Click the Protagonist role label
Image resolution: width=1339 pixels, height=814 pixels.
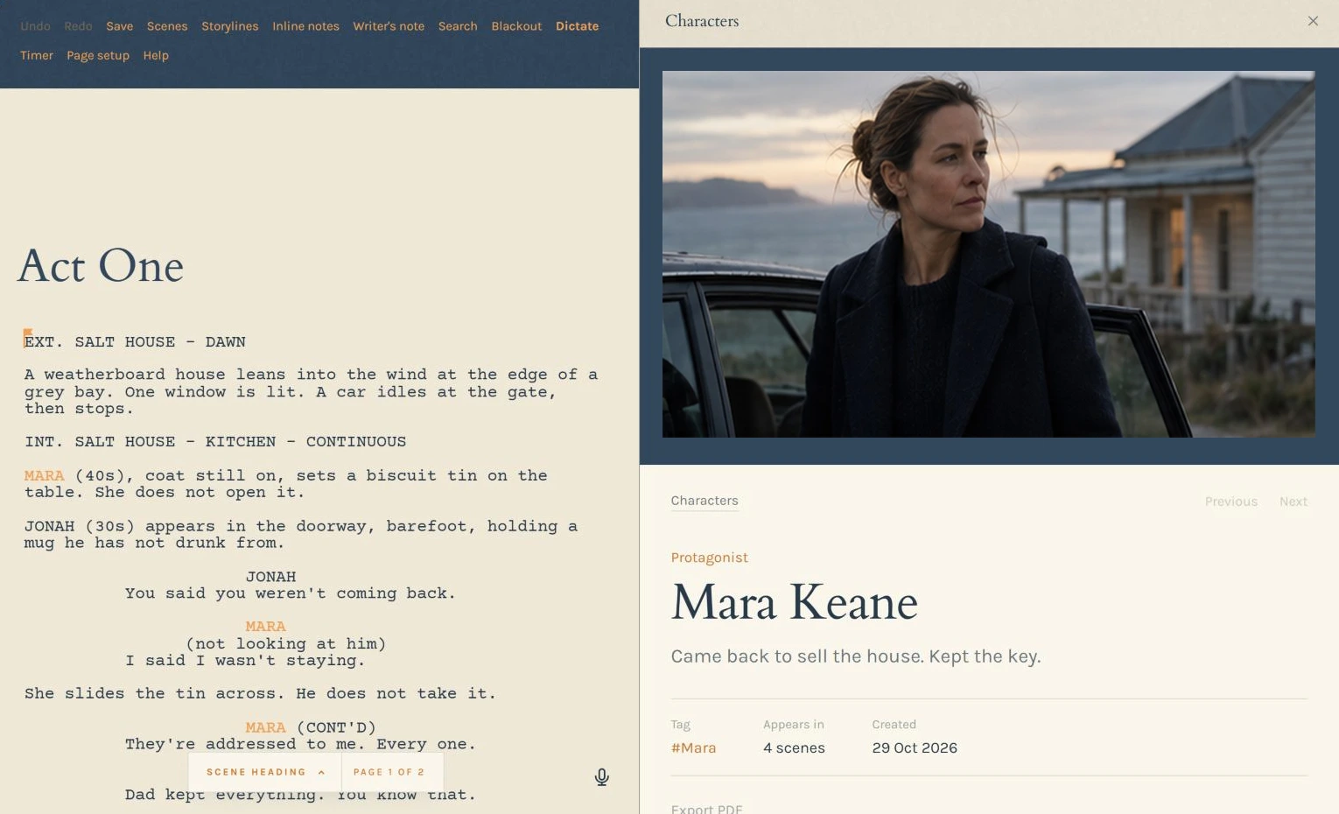pyautogui.click(x=709, y=558)
